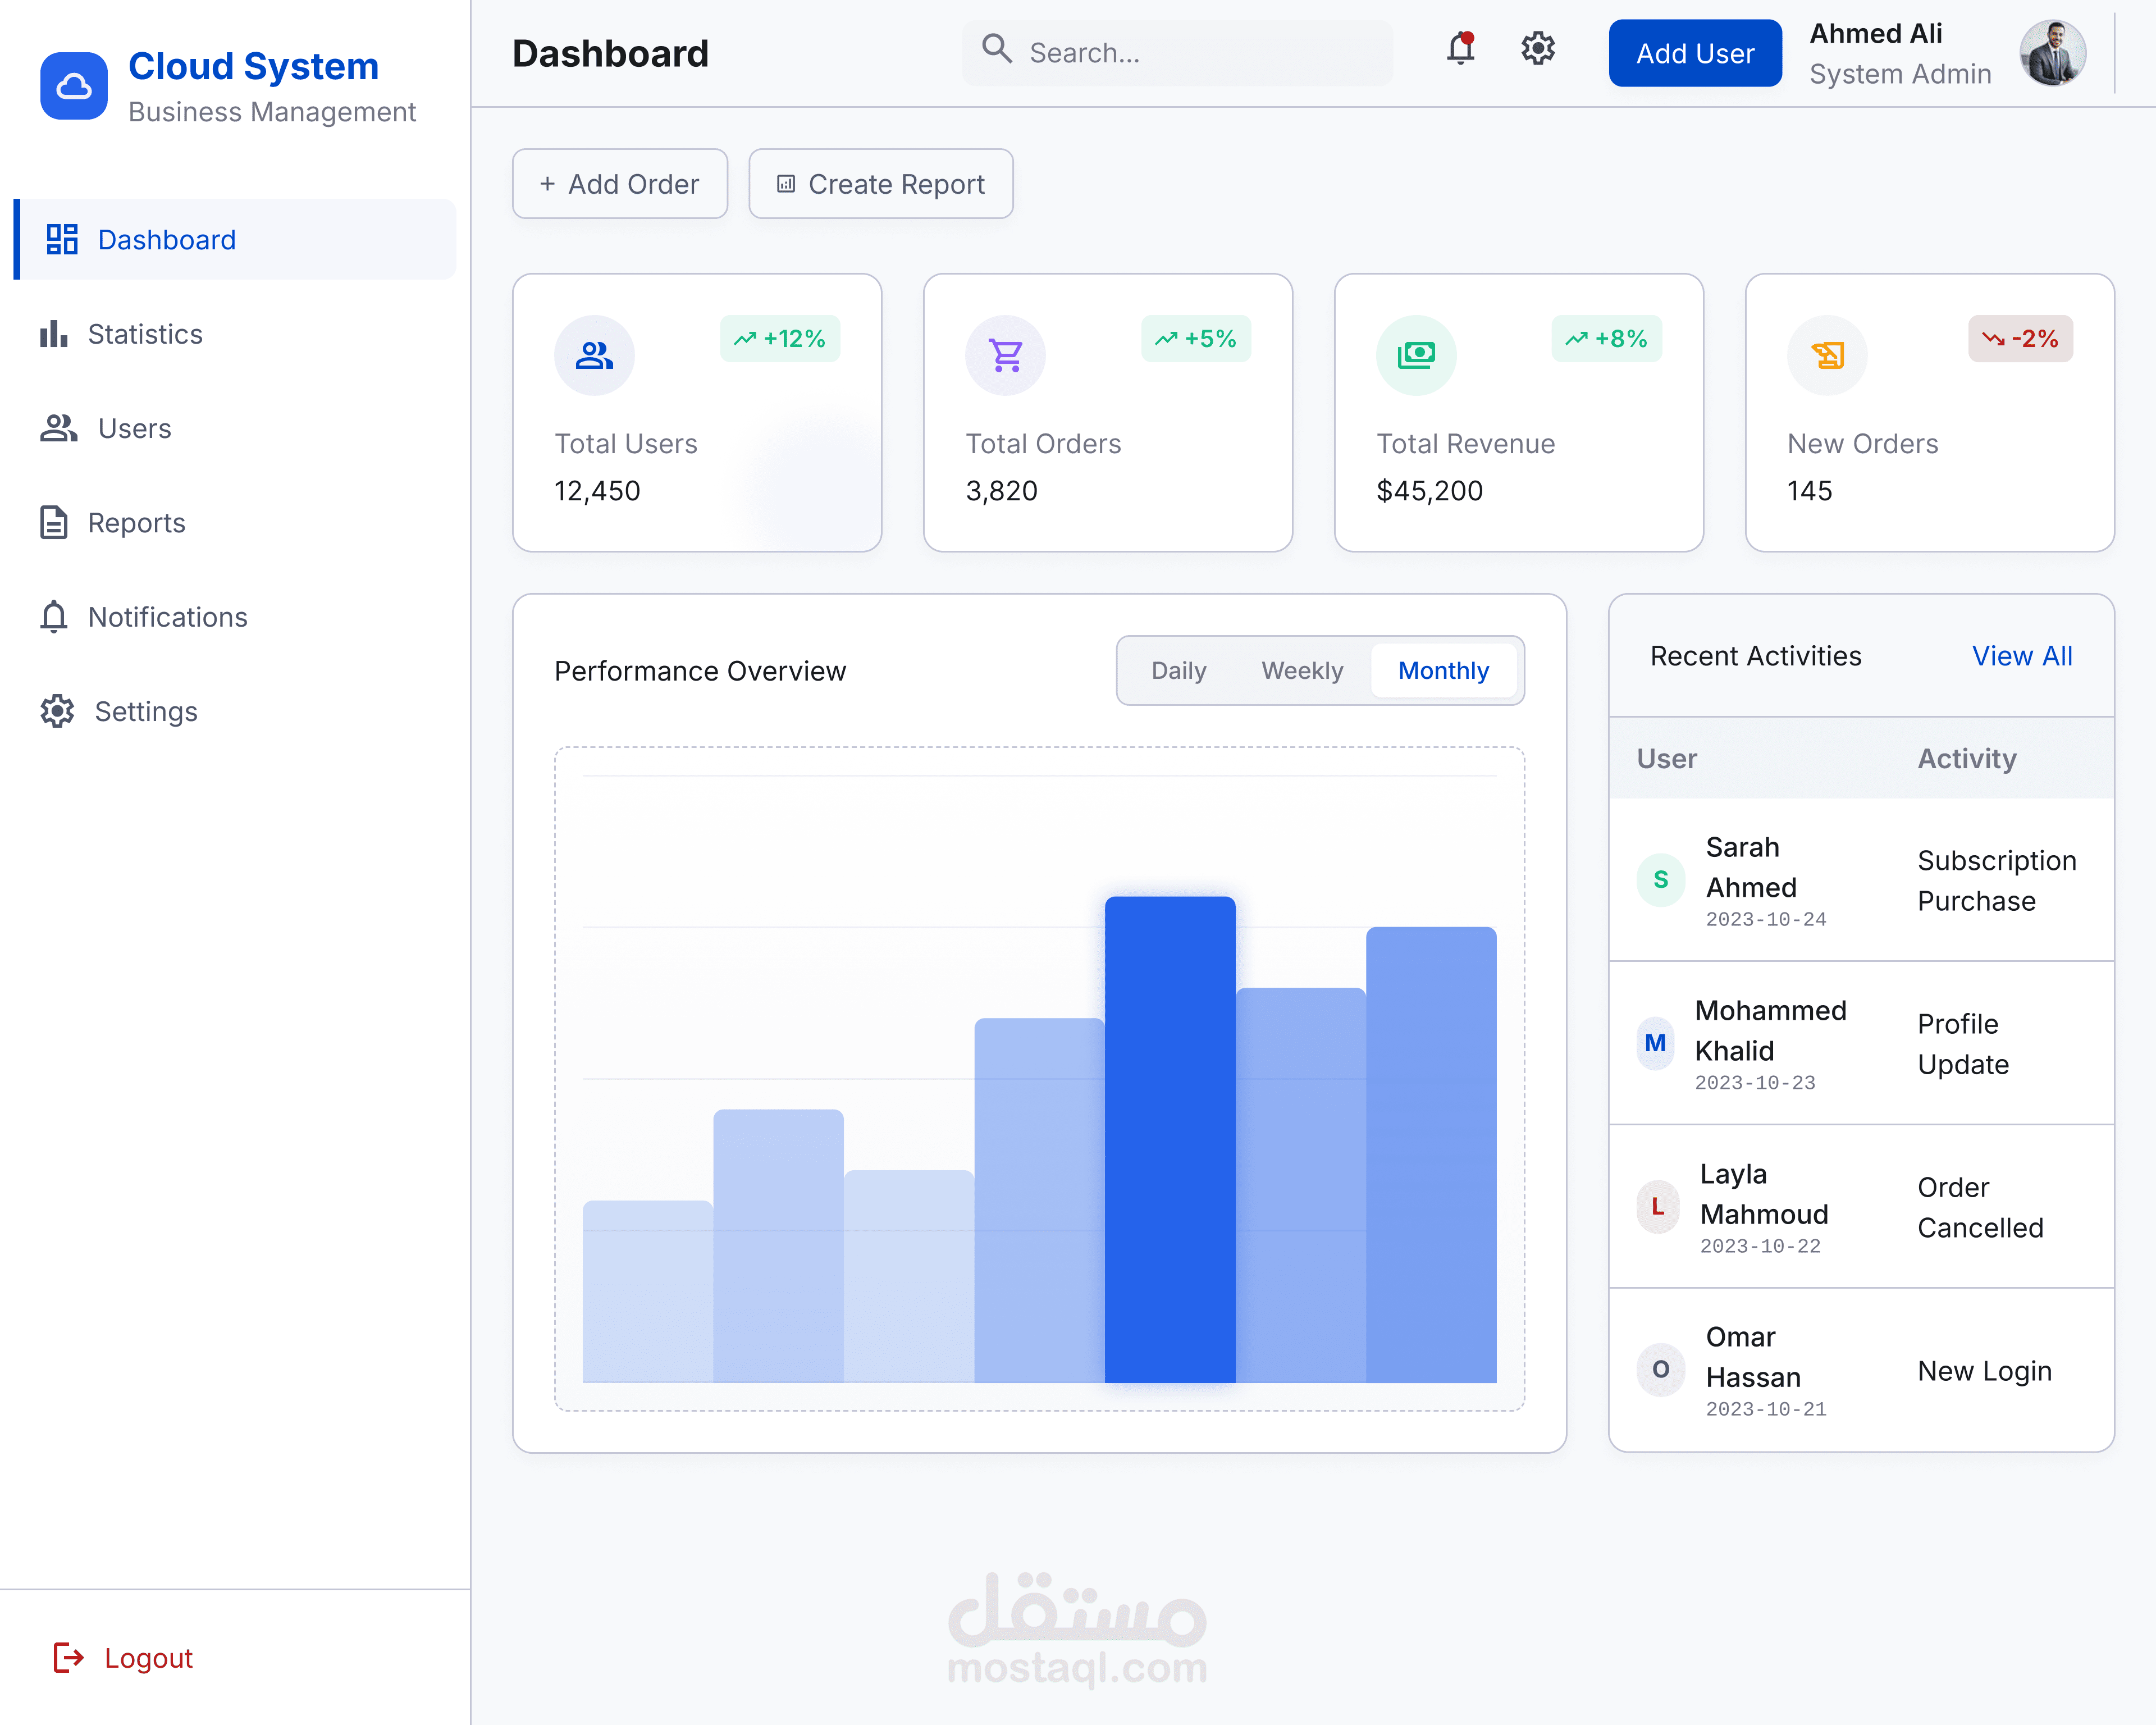
Task: Click into the Search field
Action: point(1177,53)
